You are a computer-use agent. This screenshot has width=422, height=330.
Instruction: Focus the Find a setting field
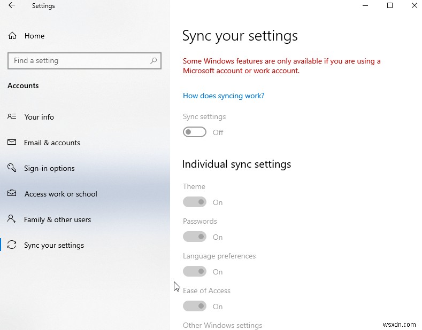click(x=85, y=61)
